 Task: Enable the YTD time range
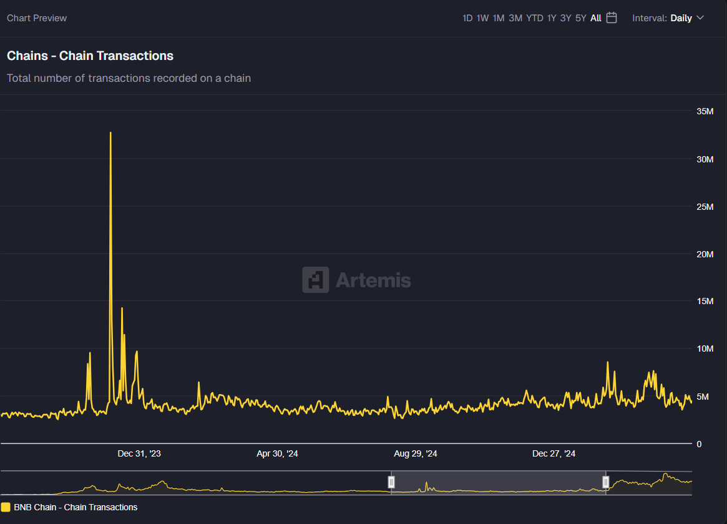[534, 18]
